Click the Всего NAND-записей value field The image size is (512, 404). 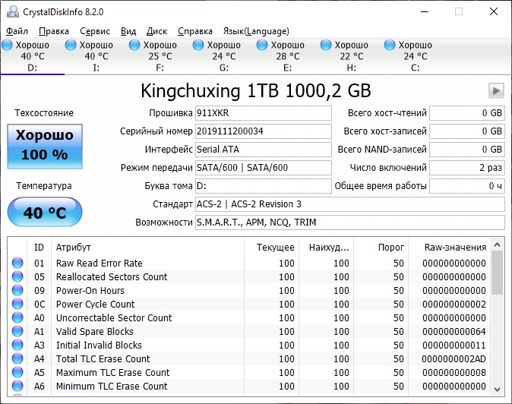coord(467,150)
